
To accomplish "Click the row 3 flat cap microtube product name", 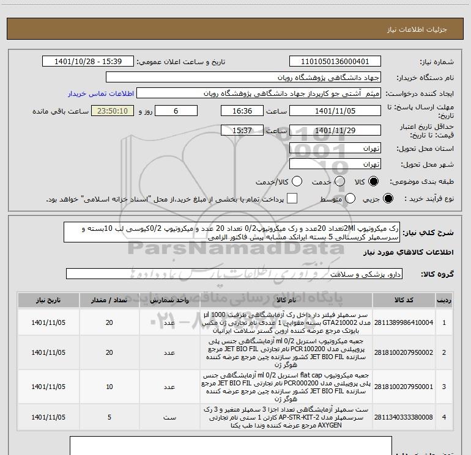I will click(286, 387).
